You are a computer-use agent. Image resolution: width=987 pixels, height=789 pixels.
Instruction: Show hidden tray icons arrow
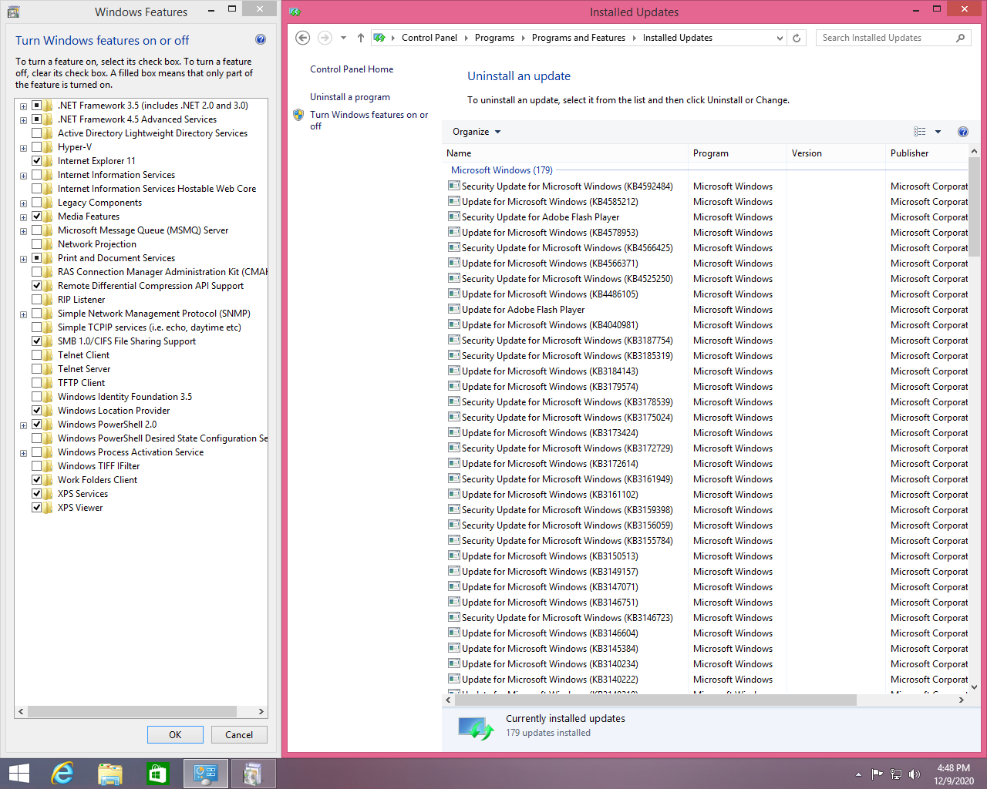click(x=858, y=774)
